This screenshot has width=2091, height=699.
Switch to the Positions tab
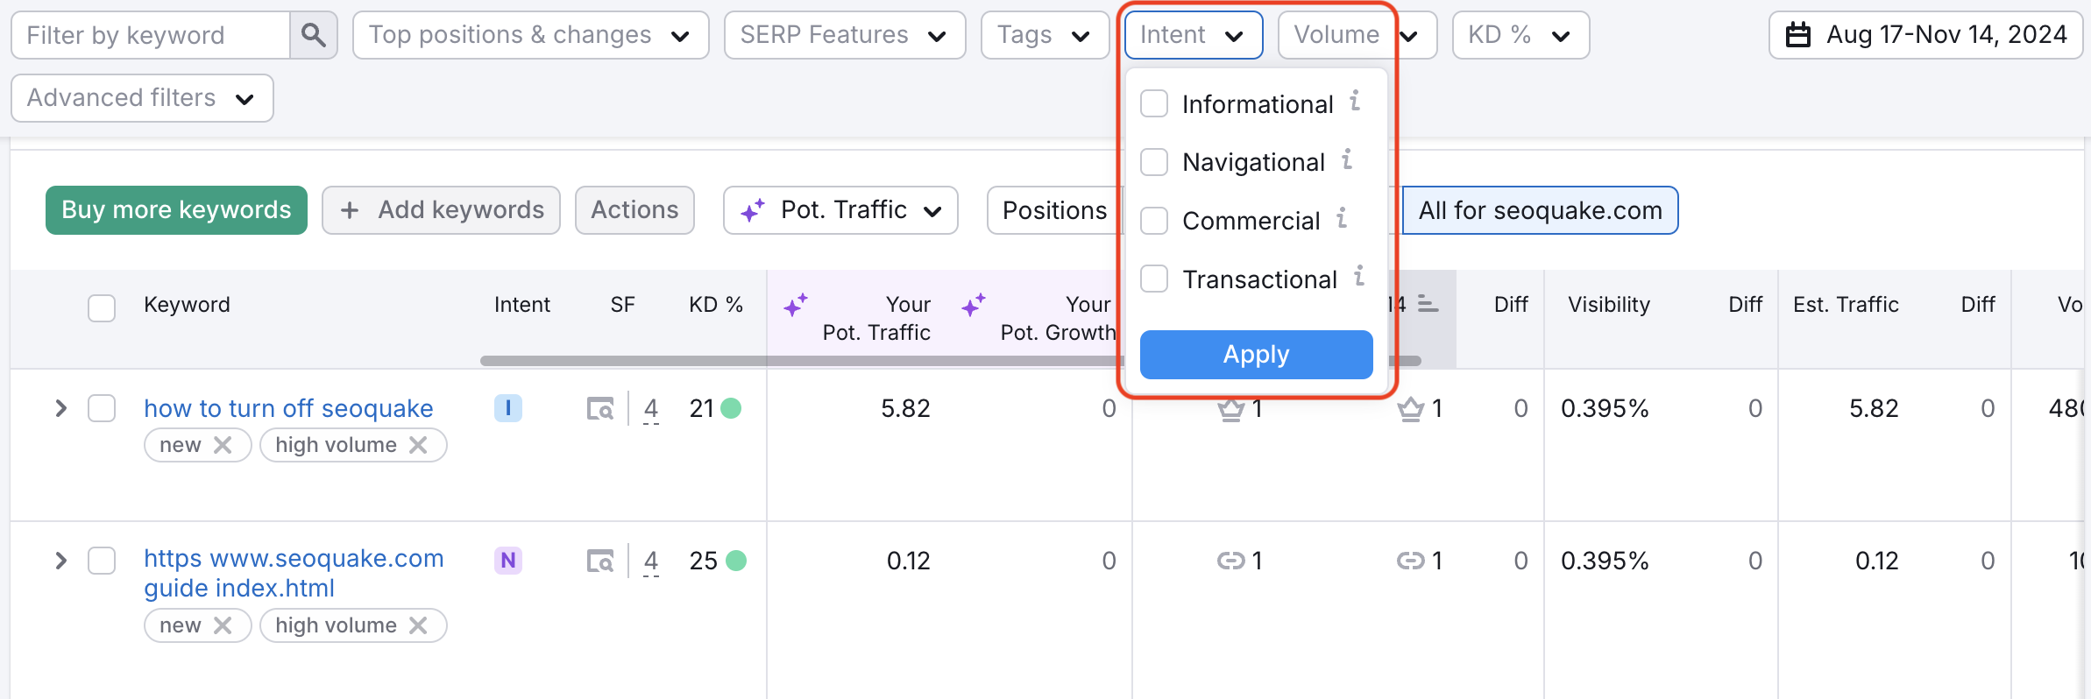[1054, 210]
